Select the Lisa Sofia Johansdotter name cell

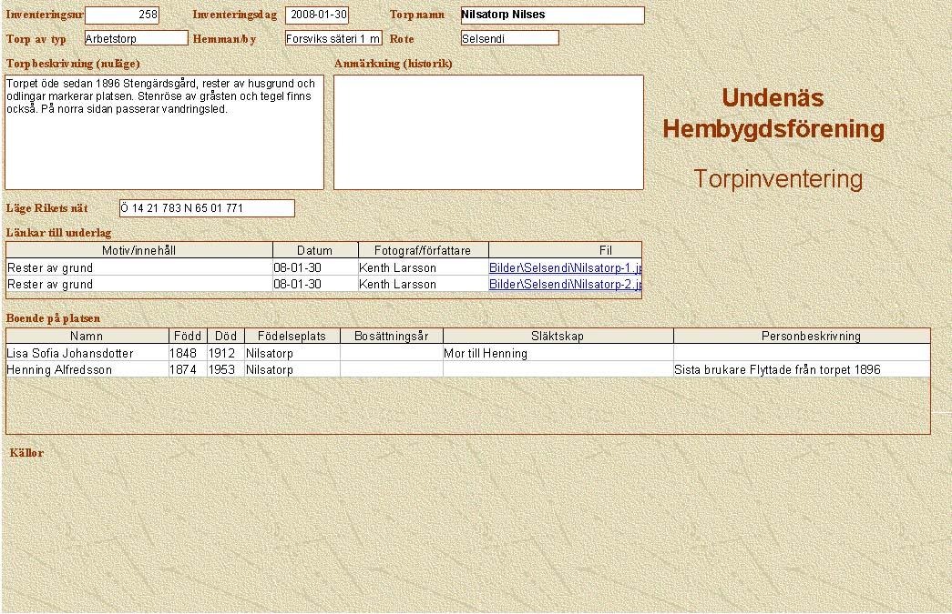[x=87, y=353]
